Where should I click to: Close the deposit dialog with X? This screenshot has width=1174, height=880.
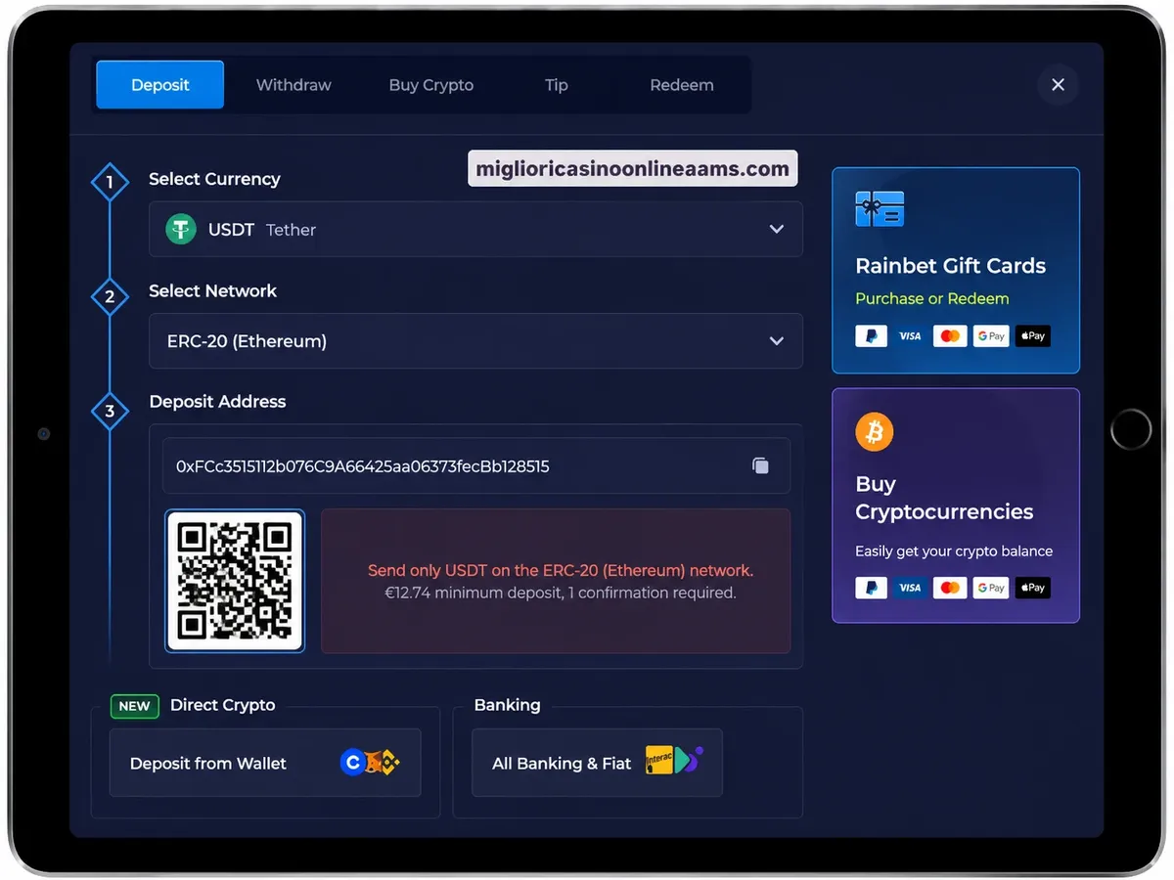1058,85
